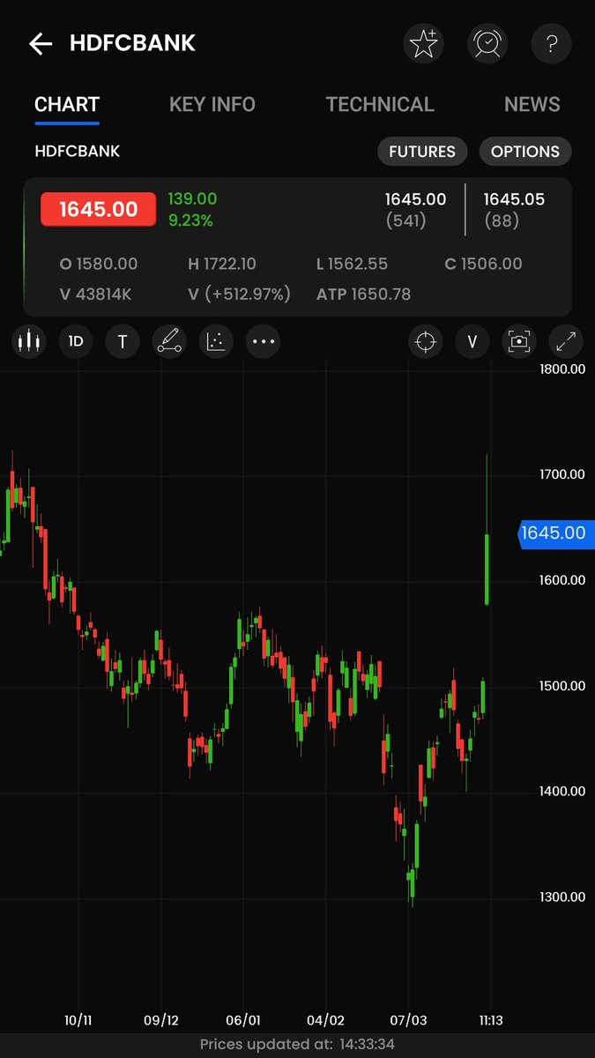Tap the ATP 1650.78 value

coord(364,294)
